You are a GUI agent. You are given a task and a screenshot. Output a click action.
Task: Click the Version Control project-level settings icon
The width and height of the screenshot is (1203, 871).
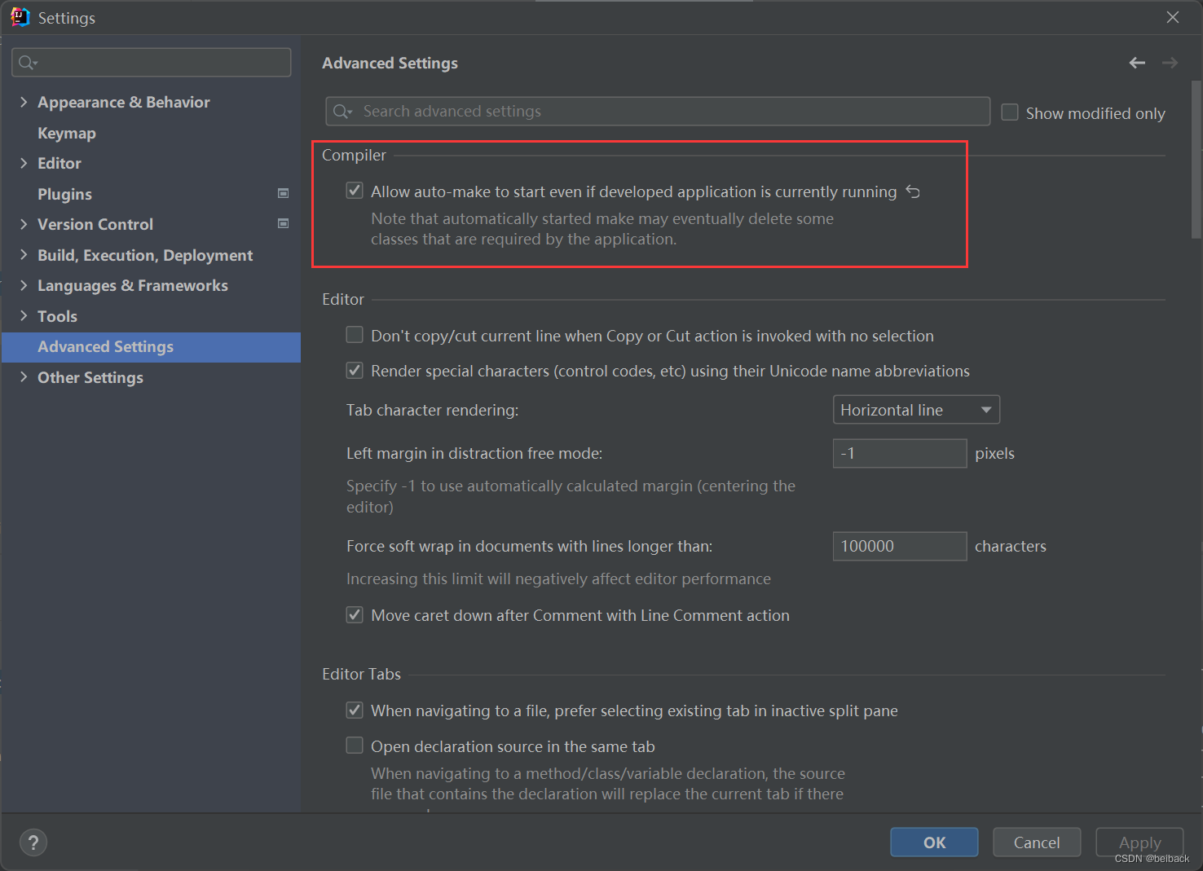click(x=283, y=223)
